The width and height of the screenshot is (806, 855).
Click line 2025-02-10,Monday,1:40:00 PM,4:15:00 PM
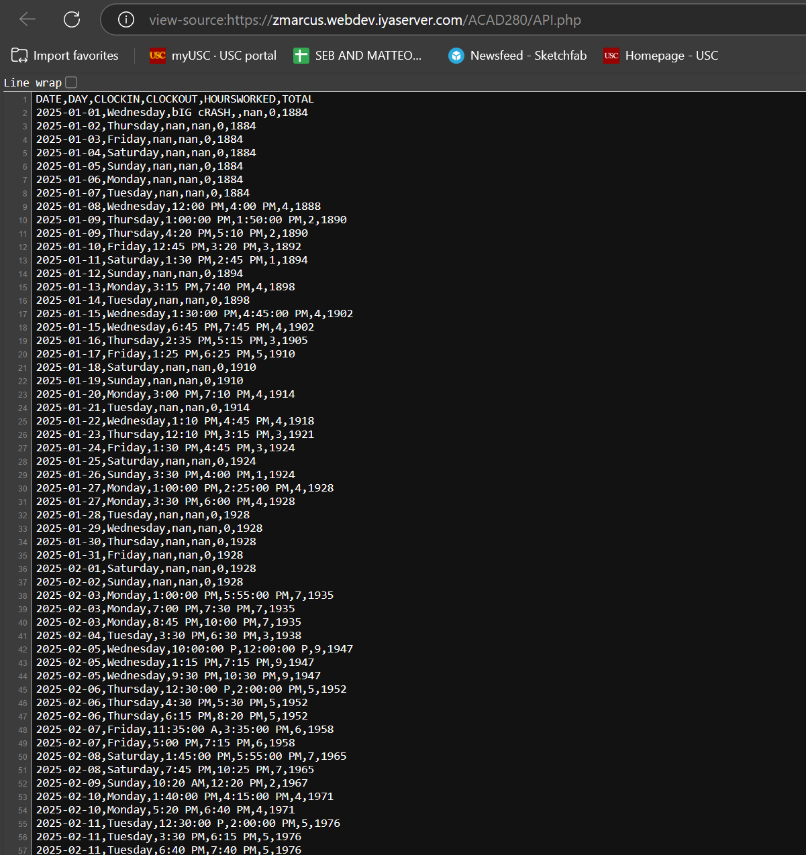tap(185, 797)
